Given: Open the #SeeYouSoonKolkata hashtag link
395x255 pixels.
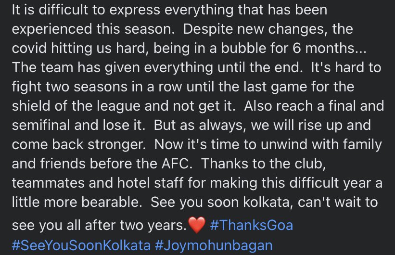Looking at the screenshot, I should click(81, 245).
